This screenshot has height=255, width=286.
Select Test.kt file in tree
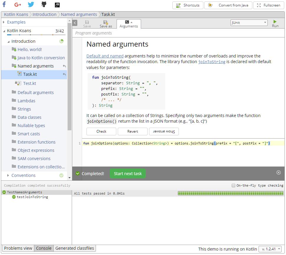[x=30, y=83]
